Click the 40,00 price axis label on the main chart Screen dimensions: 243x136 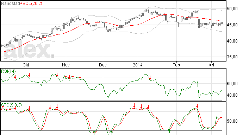point(232,41)
